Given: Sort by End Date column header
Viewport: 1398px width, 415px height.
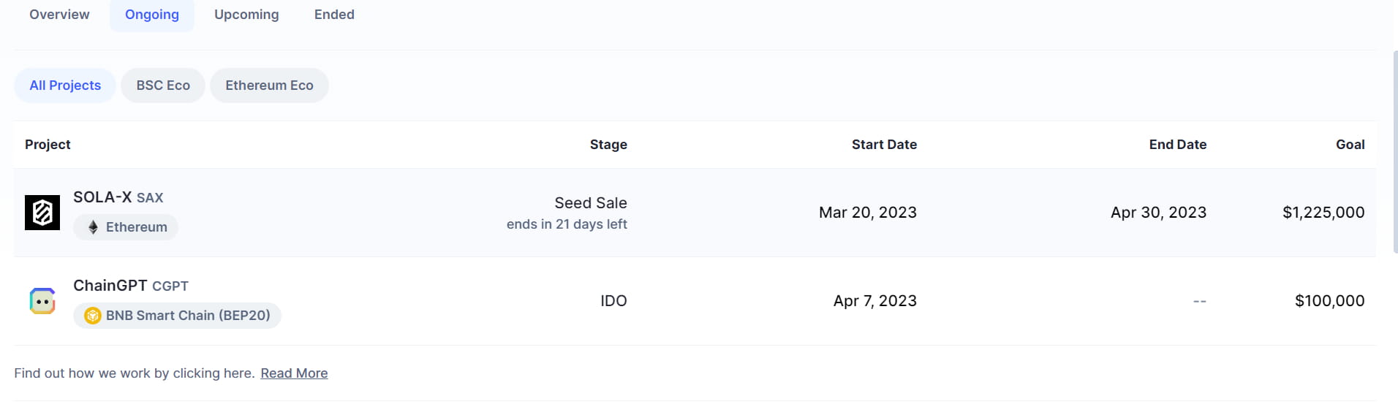Looking at the screenshot, I should 1177,145.
